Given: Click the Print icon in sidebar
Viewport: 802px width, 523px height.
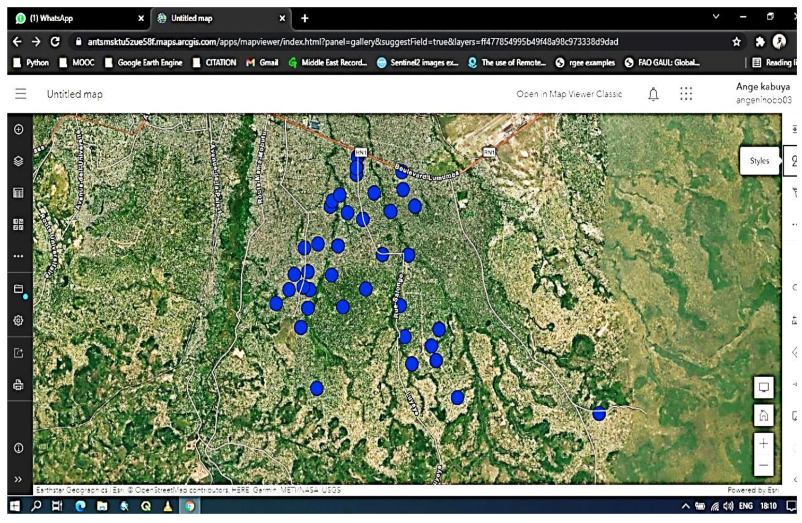Looking at the screenshot, I should [19, 385].
